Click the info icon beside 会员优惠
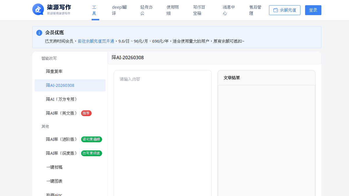The image size is (349, 196). point(39,33)
